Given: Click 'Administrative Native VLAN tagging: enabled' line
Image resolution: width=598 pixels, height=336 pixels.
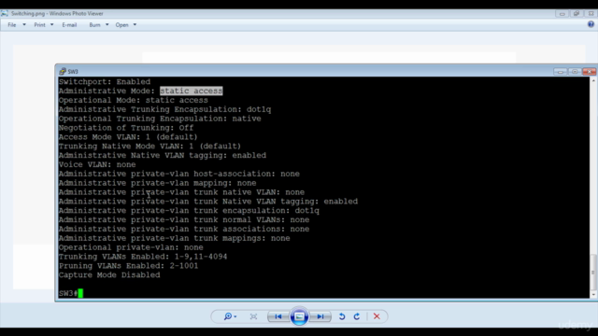Looking at the screenshot, I should 162,155.
